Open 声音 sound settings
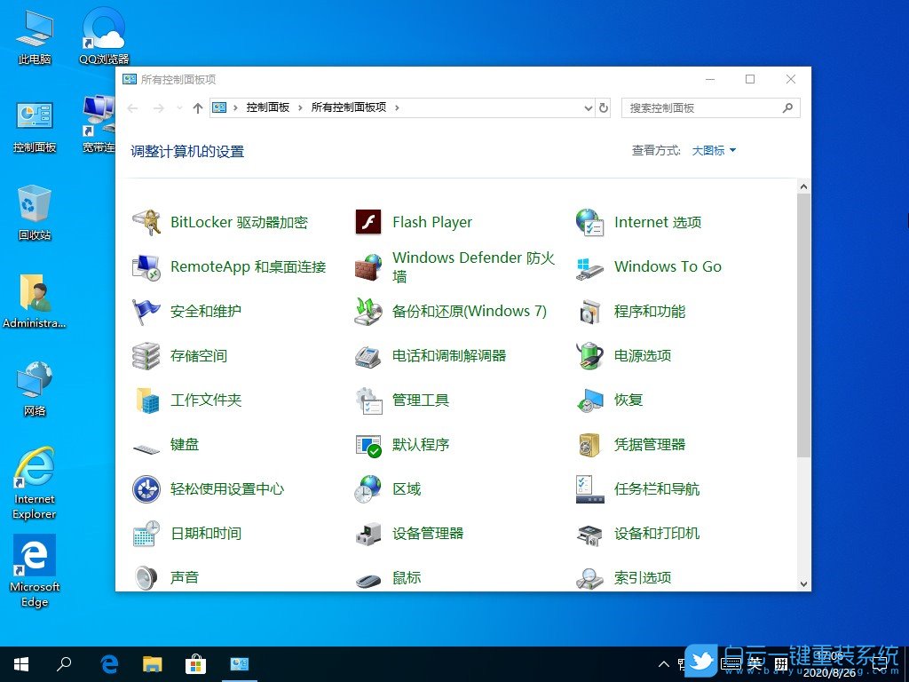Screen dimensions: 909x682 coord(184,577)
